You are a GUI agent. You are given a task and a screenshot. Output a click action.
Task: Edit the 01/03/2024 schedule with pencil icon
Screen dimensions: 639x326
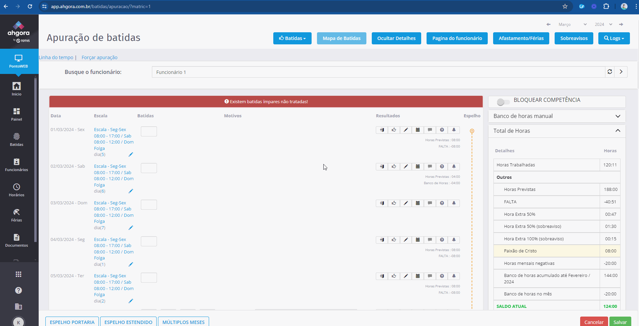131,155
